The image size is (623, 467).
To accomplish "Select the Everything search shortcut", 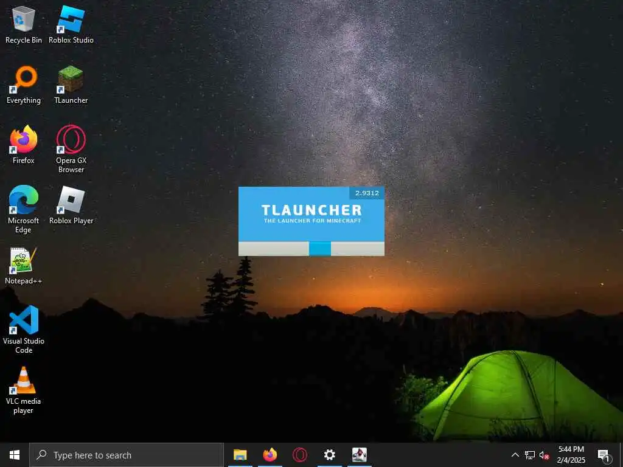I will (24, 85).
